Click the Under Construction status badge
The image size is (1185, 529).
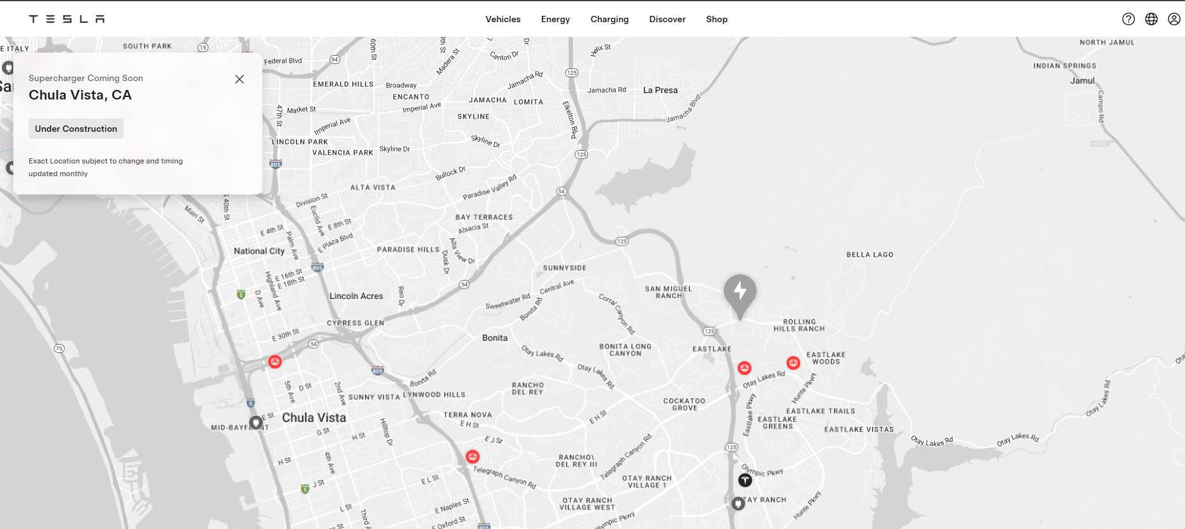click(76, 129)
